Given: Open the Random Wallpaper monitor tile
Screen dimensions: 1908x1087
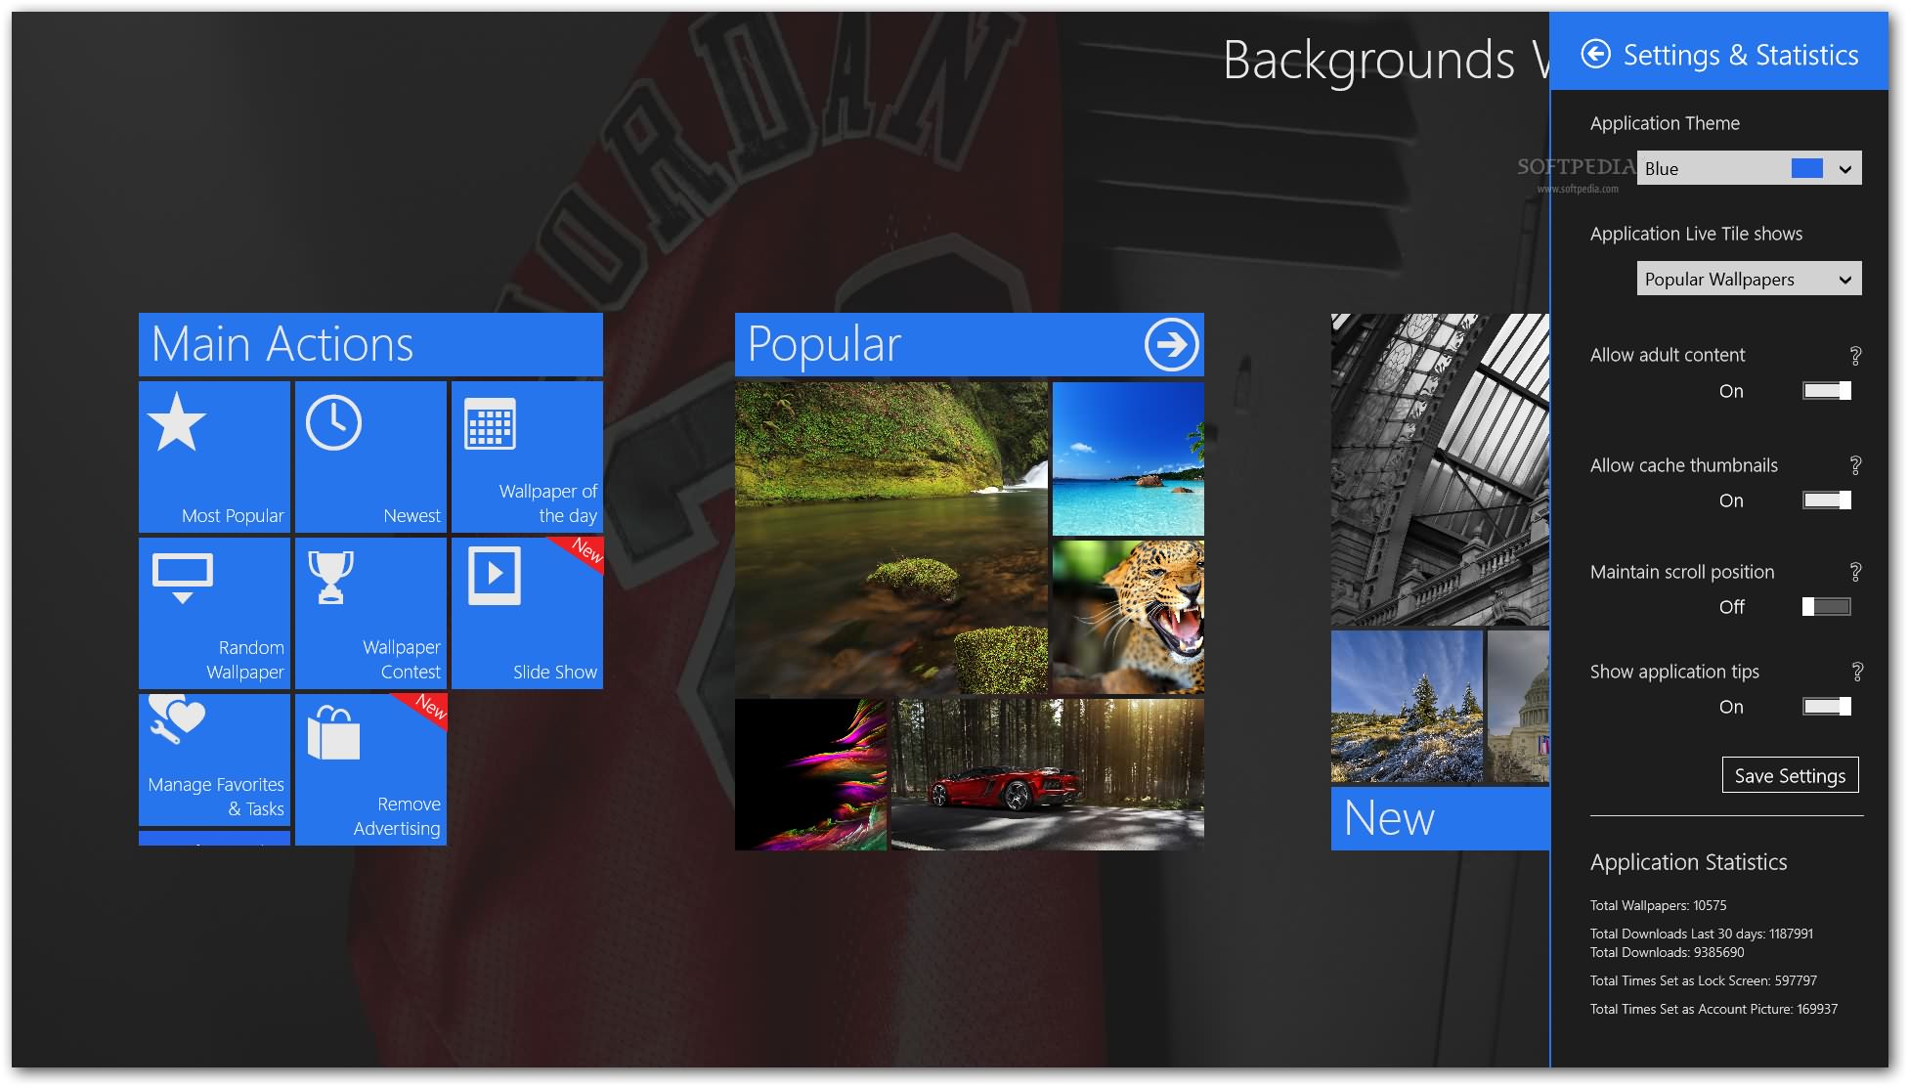Looking at the screenshot, I should (x=214, y=613).
